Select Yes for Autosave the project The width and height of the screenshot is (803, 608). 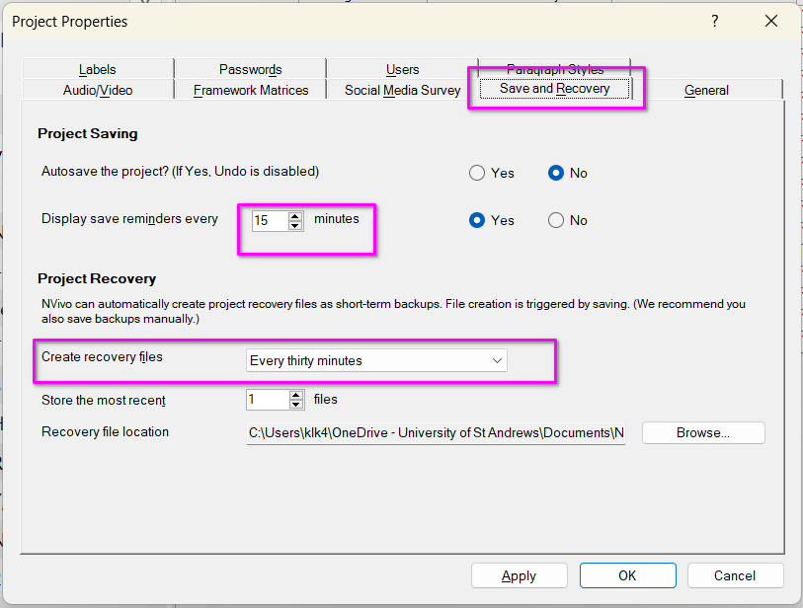478,173
